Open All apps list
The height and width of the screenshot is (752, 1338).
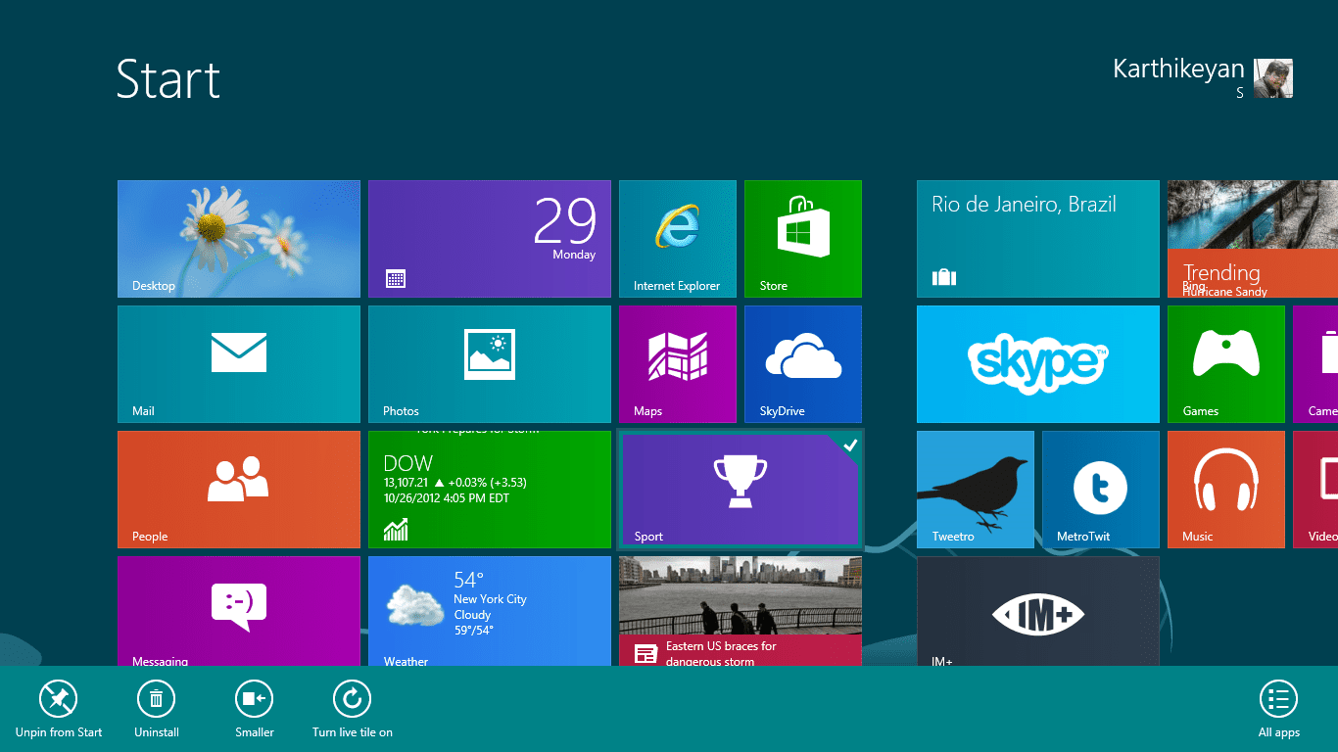point(1279,710)
